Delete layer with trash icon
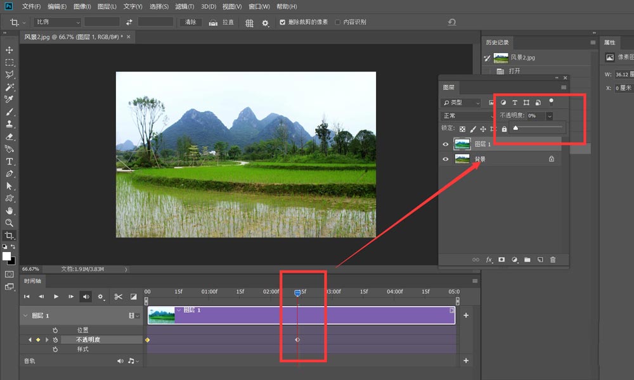634x380 pixels. [553, 260]
